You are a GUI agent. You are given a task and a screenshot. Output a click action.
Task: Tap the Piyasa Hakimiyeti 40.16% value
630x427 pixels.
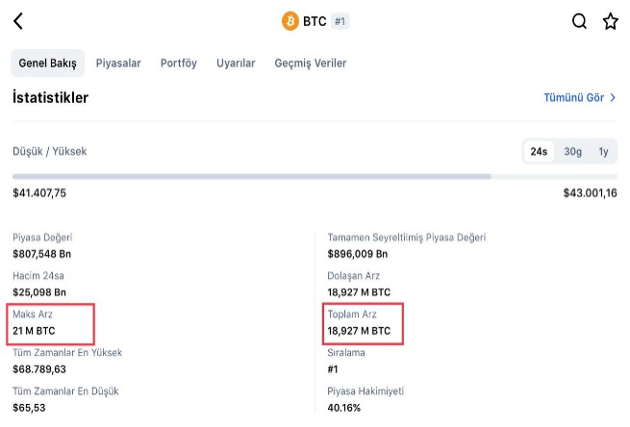pos(346,408)
